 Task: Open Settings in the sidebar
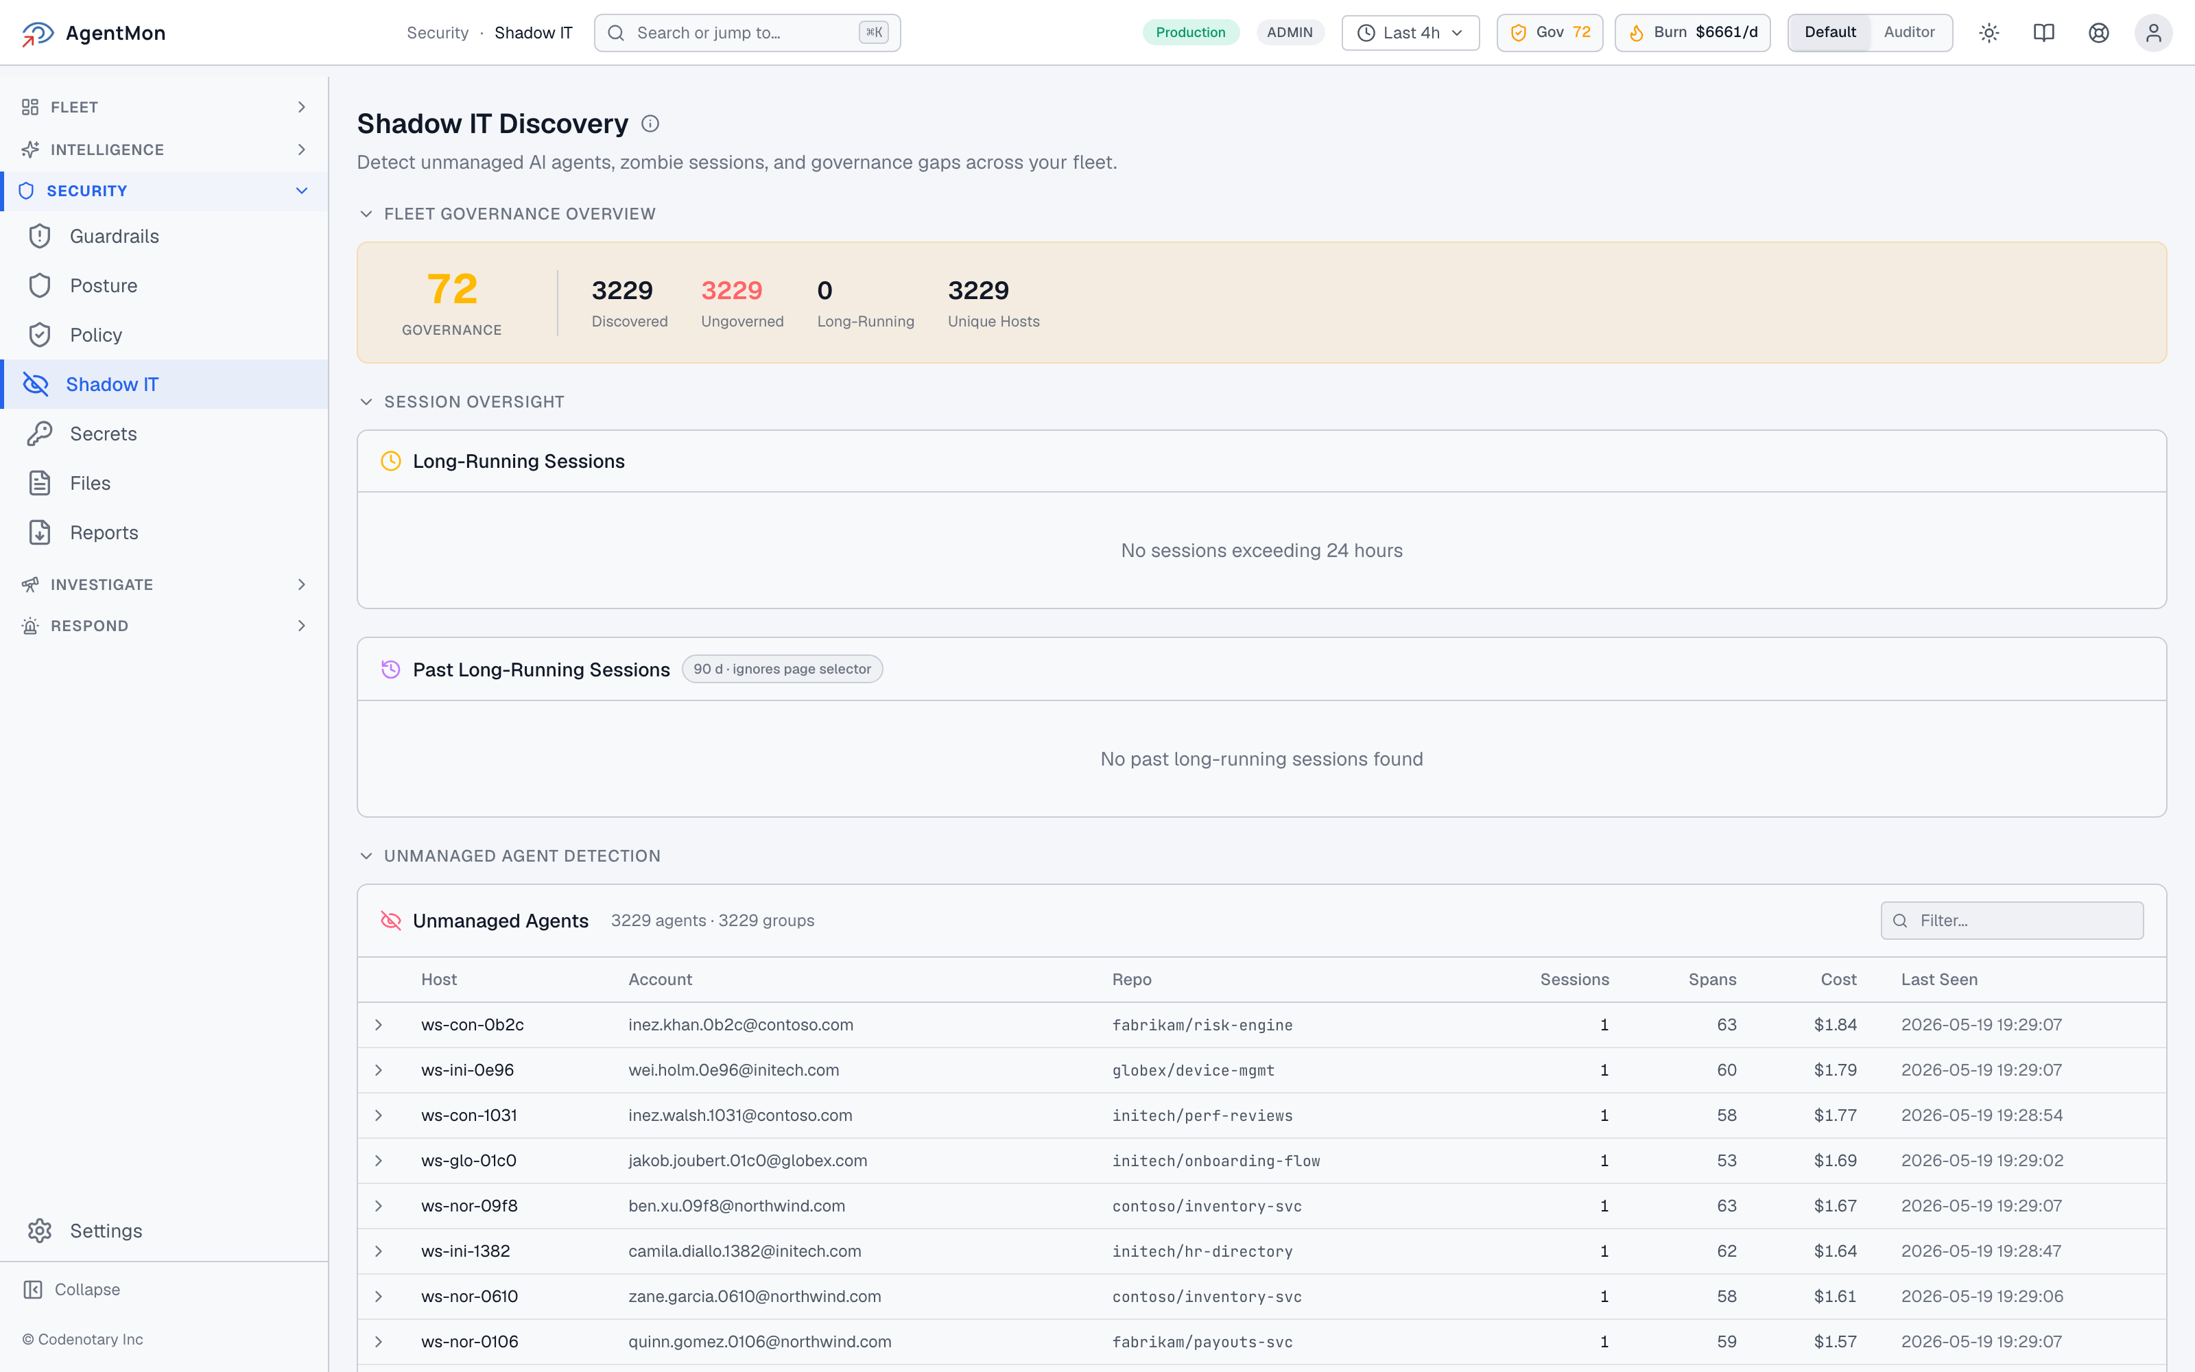[164, 1231]
